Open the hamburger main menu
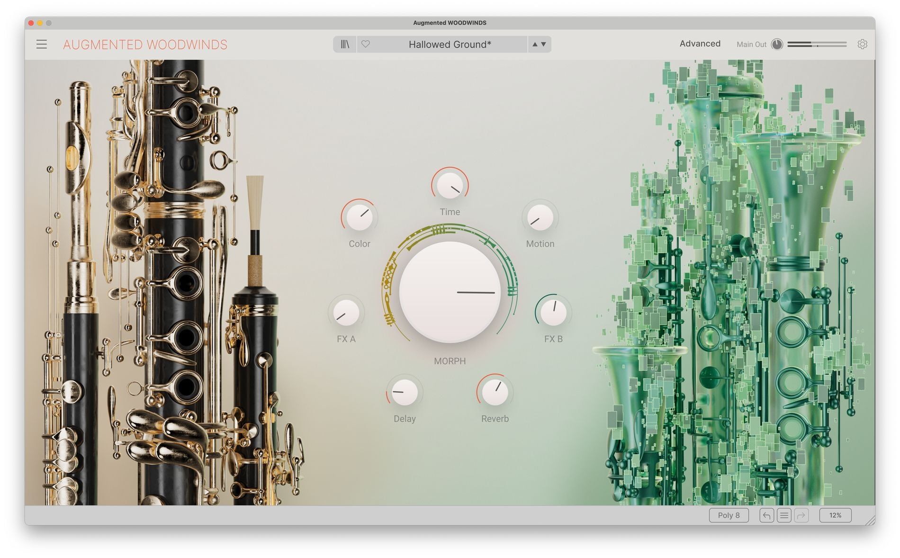900x558 pixels. point(42,45)
